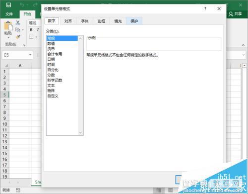Click next sheet navigation arrow
Viewport: 248px width, 194px height.
[18, 183]
